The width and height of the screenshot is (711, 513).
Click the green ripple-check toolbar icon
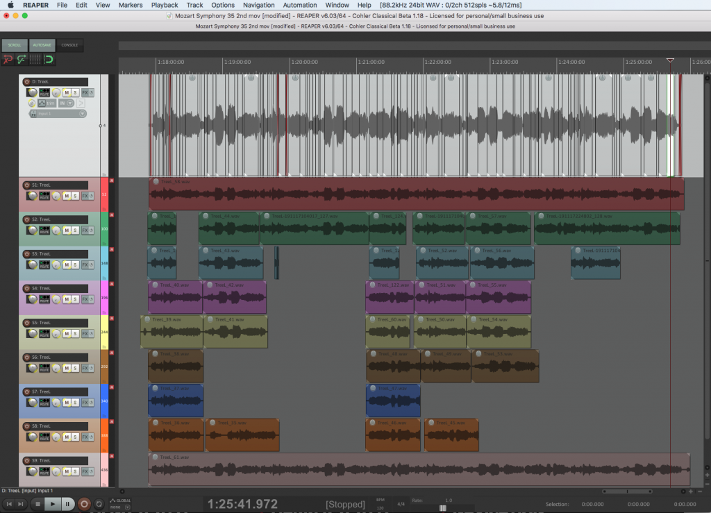point(22,60)
